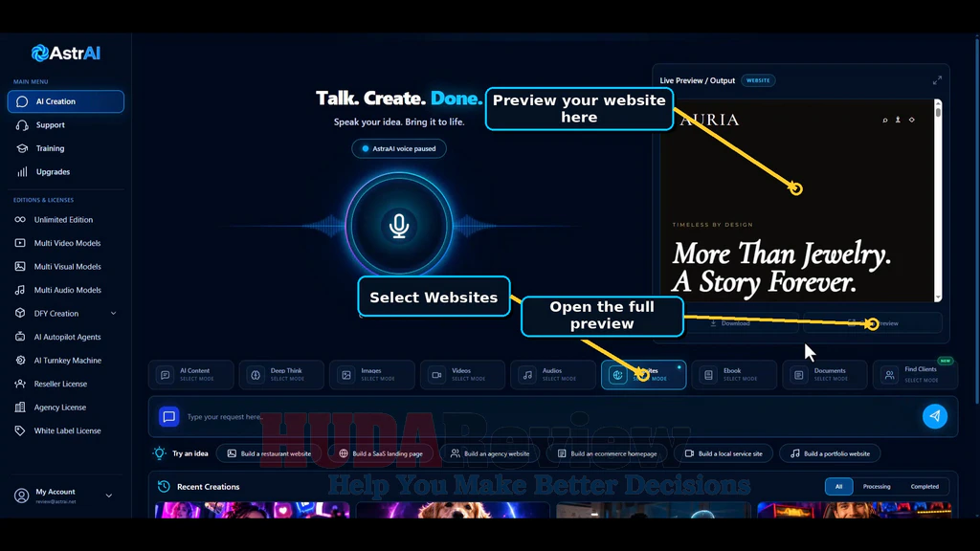Select the Images mode
This screenshot has height=551, width=980.
[x=371, y=375]
